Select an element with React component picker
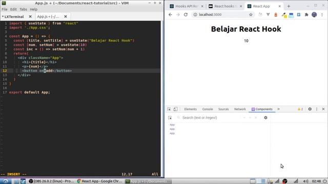Viewport: 328px width, 184px height. 170,118
